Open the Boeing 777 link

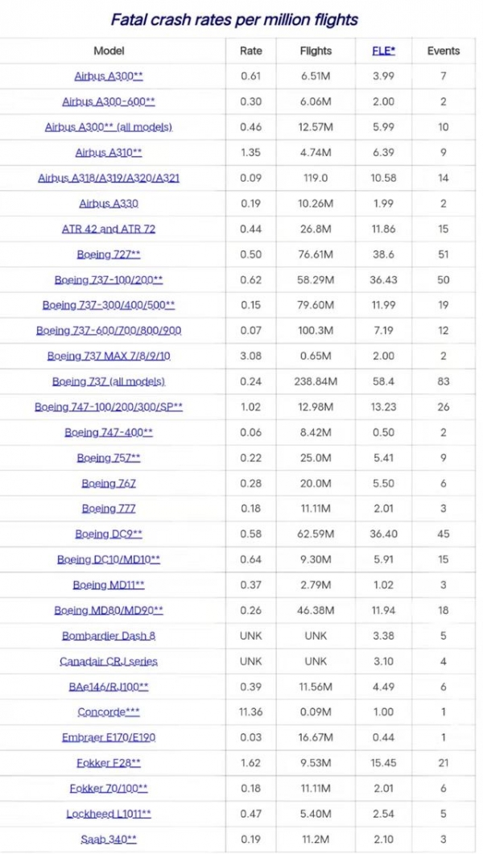point(109,508)
